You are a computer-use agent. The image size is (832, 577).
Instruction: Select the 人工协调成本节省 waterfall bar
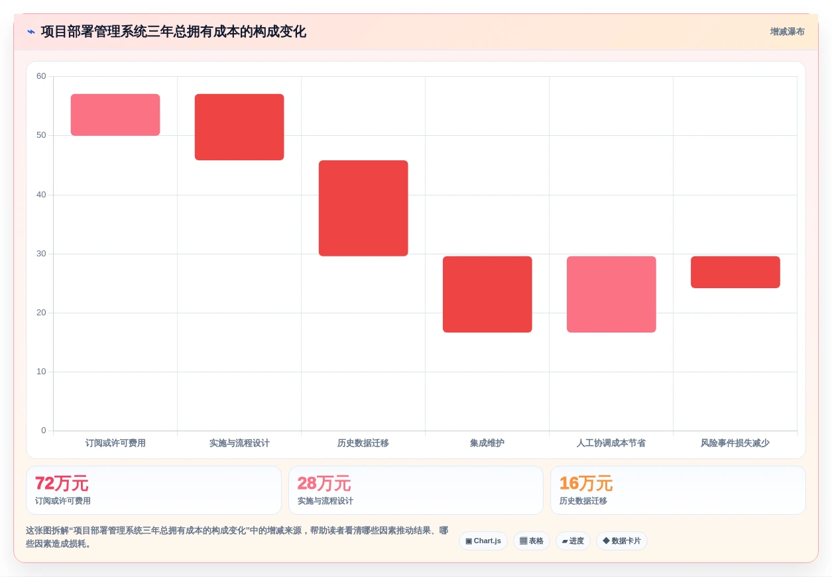pyautogui.click(x=611, y=294)
